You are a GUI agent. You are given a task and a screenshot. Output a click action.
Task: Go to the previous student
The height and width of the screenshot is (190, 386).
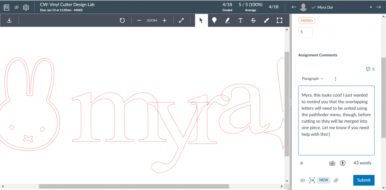[293, 7]
